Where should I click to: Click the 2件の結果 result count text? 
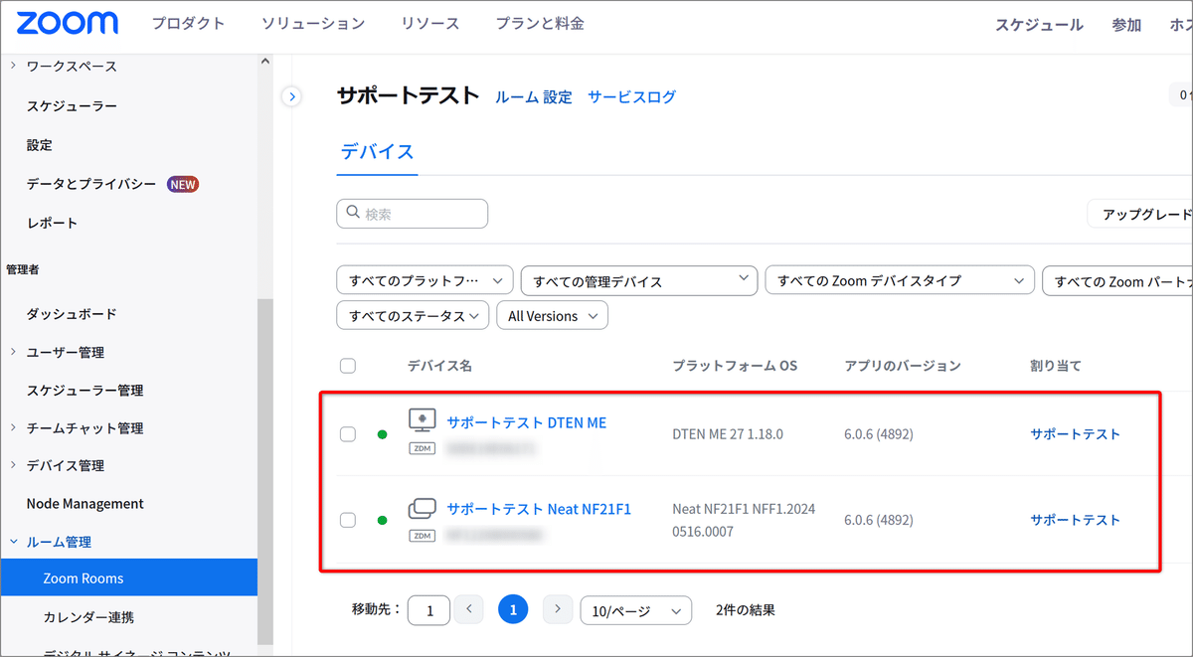pos(745,610)
